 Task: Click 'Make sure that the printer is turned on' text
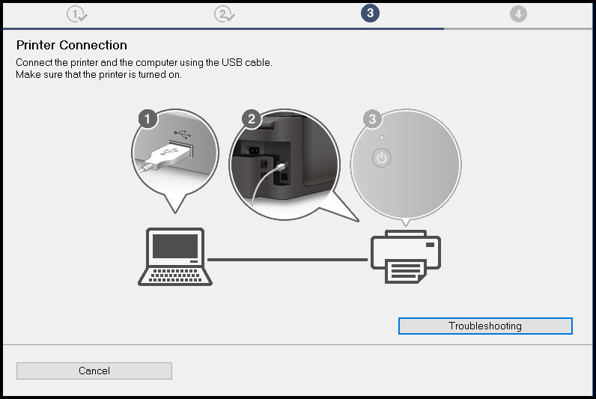98,74
